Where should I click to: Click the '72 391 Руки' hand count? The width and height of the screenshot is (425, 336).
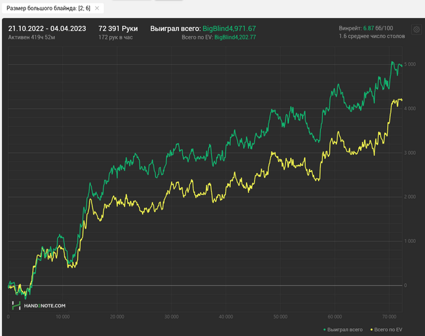(118, 29)
